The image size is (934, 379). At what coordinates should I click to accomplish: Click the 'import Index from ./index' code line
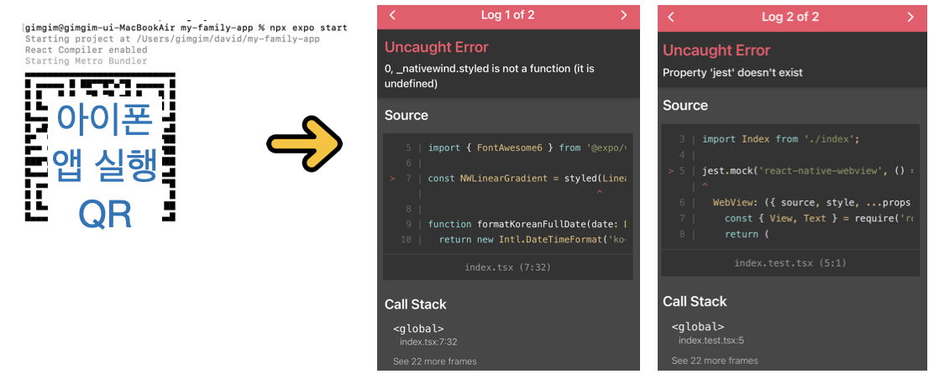pyautogui.click(x=780, y=139)
